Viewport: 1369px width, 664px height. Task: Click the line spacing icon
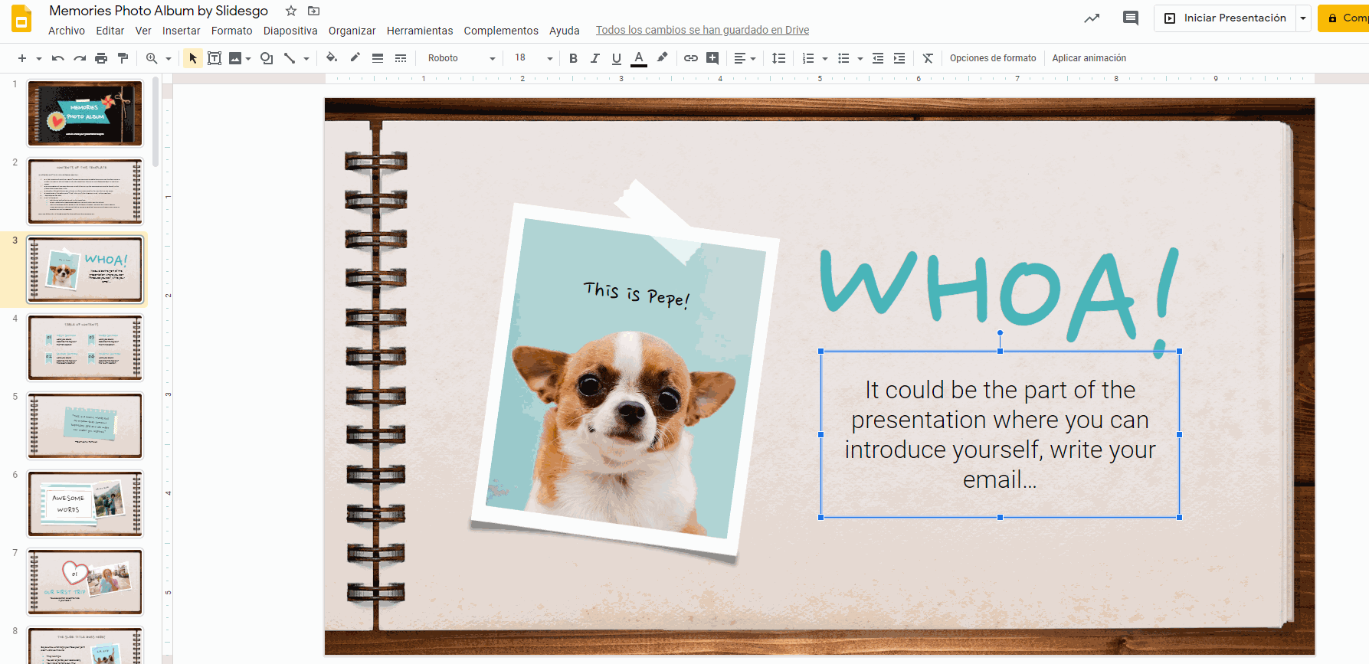(x=778, y=58)
